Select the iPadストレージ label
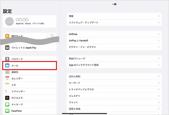Image resolution: width=169 pixels, height=115 pixels. [77, 58]
